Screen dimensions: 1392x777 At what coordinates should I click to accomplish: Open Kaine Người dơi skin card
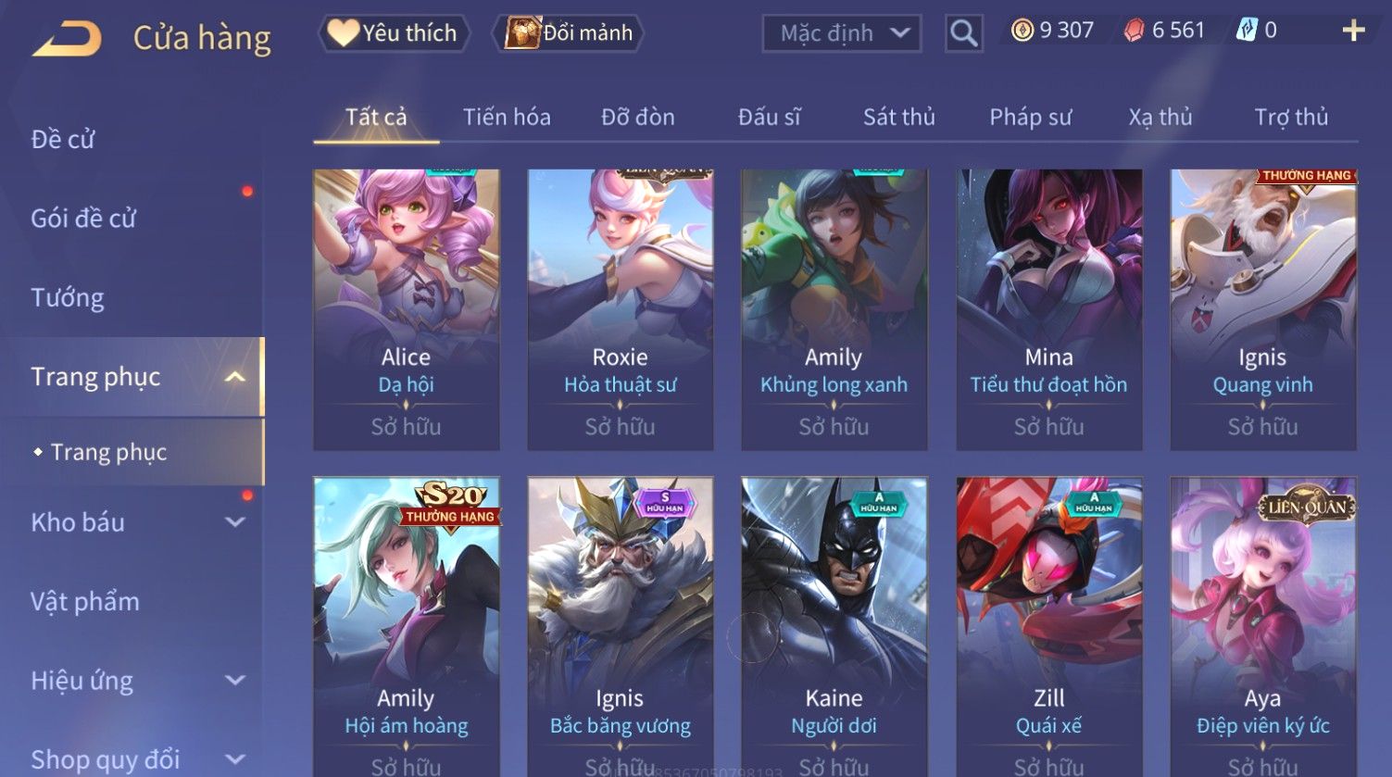pos(834,627)
